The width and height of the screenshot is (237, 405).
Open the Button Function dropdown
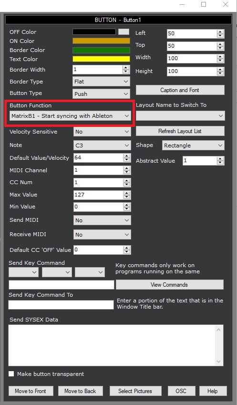point(70,116)
